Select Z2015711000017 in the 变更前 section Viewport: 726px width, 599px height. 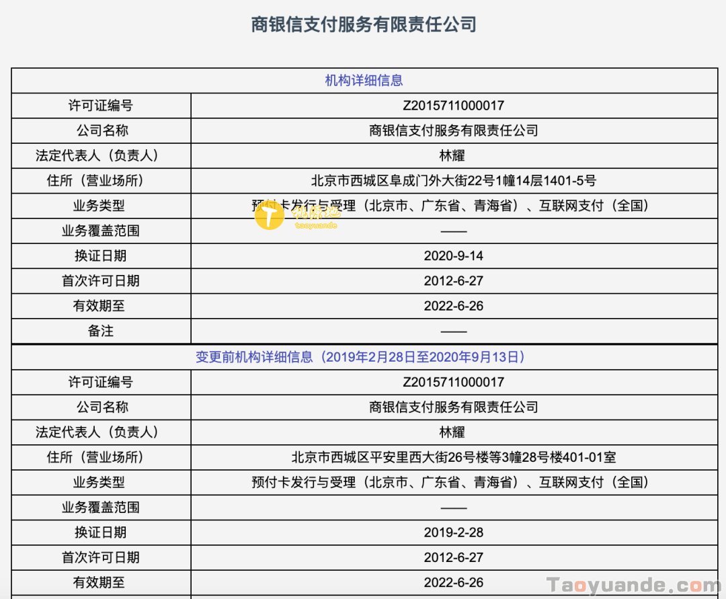point(453,383)
